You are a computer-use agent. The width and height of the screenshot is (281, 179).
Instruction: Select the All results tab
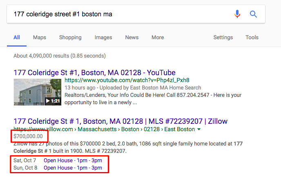pyautogui.click(x=17, y=37)
